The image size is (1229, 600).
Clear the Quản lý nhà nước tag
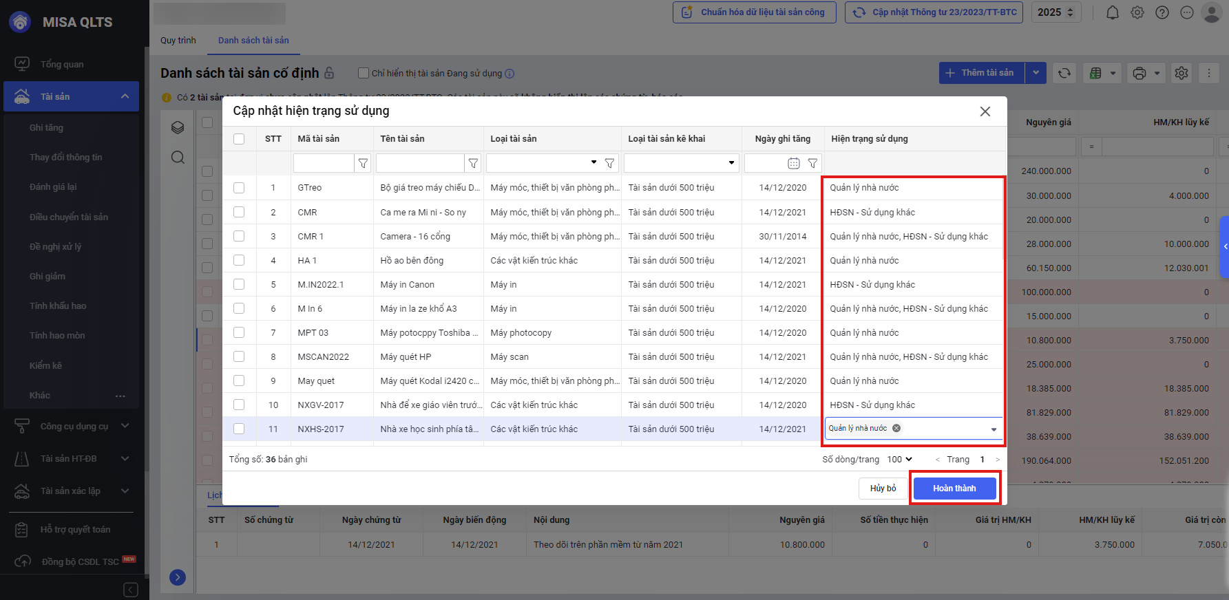pyautogui.click(x=896, y=428)
